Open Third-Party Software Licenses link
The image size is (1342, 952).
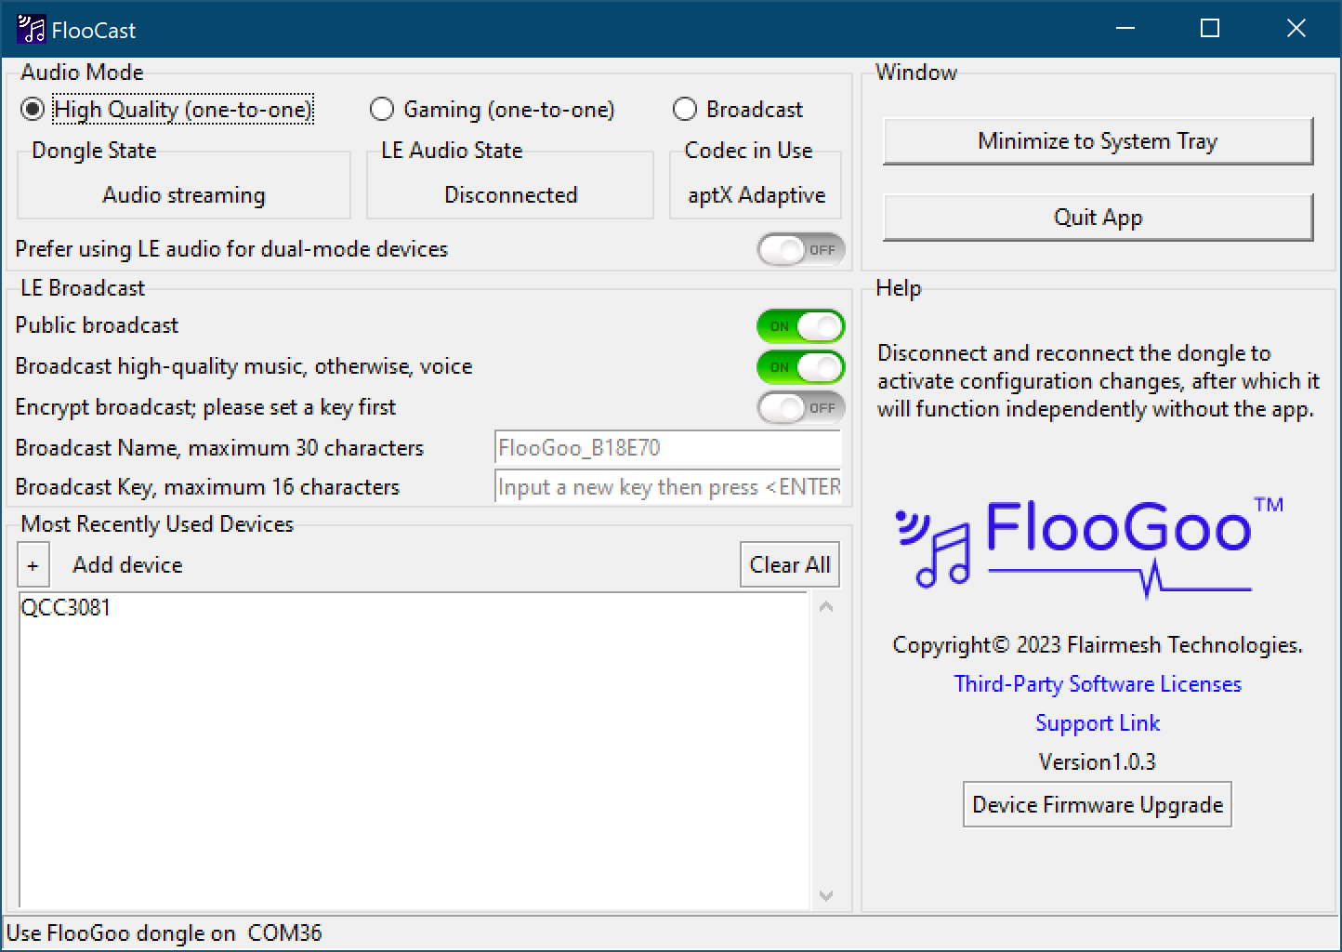[1098, 684]
